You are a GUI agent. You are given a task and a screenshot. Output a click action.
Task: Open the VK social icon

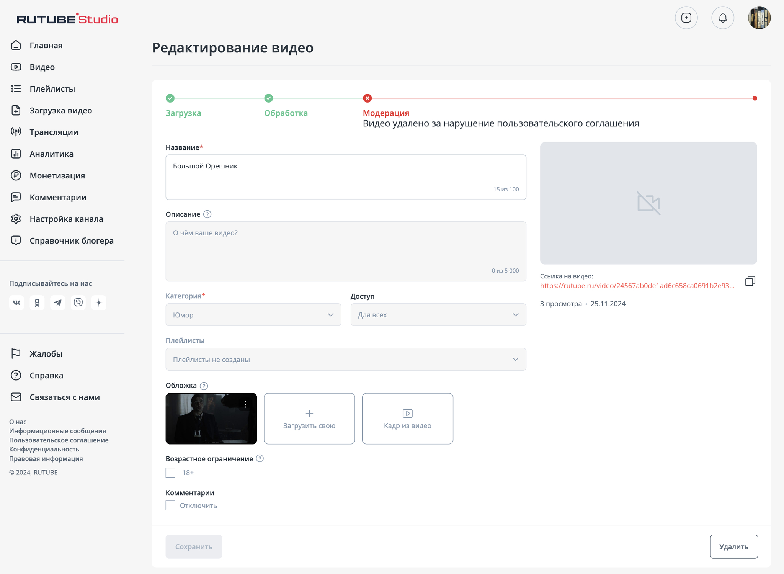pos(16,303)
